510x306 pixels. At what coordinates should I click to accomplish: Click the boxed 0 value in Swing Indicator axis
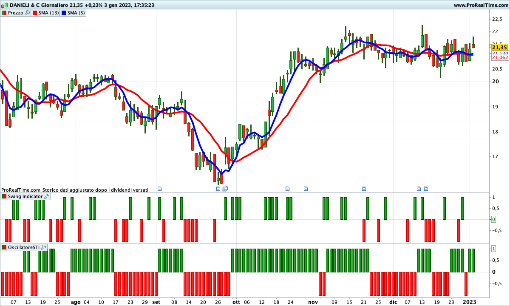coord(493,219)
